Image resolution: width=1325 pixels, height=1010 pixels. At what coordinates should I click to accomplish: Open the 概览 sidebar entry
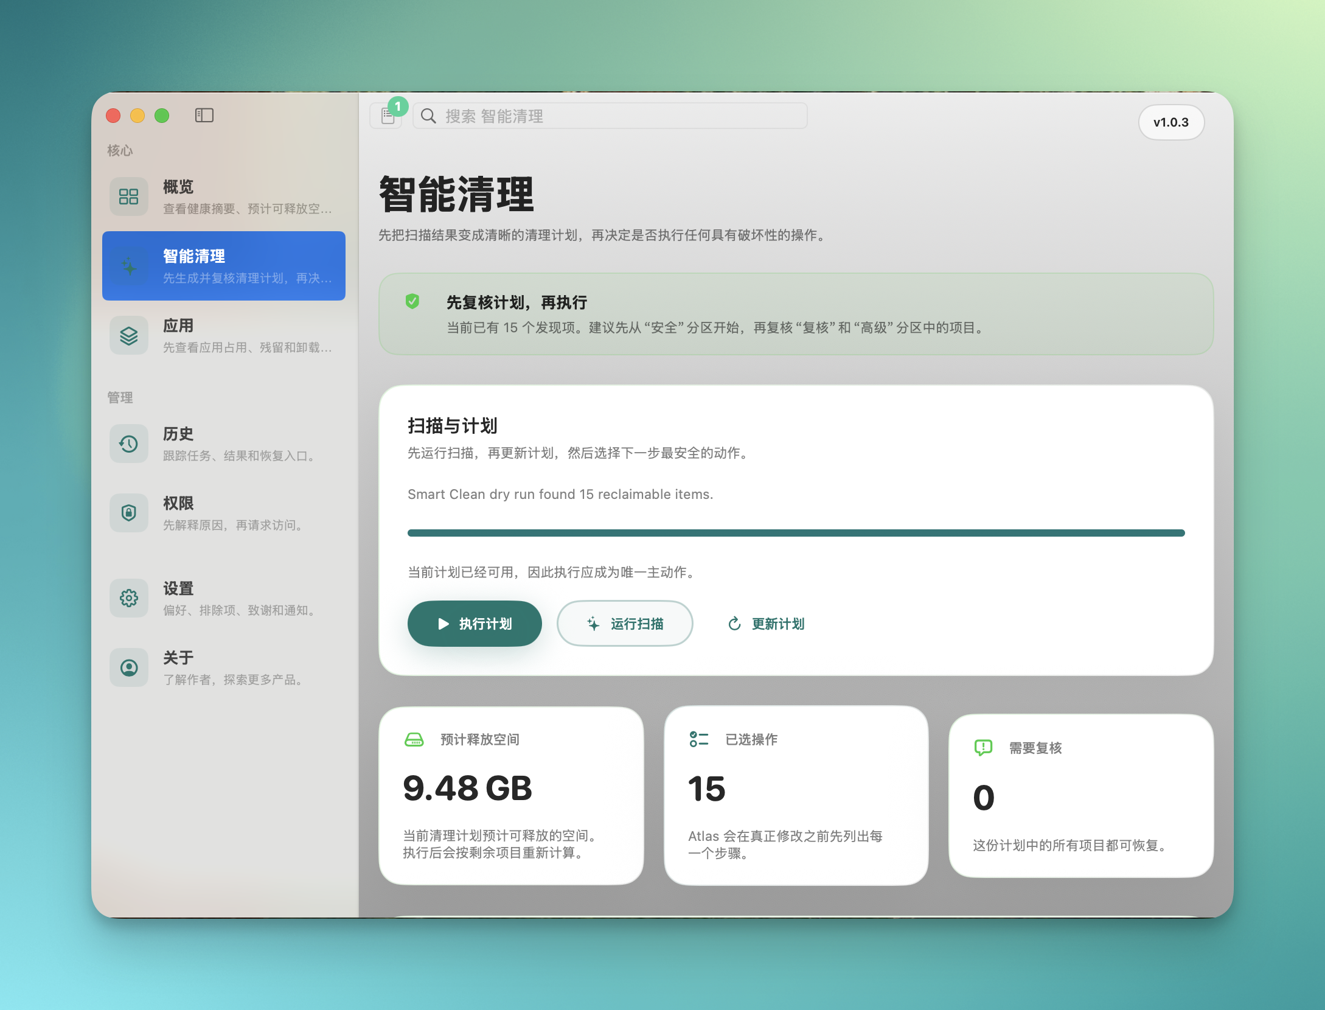click(x=224, y=196)
